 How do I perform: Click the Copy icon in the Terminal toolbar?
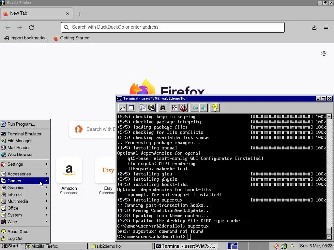(x=143, y=108)
